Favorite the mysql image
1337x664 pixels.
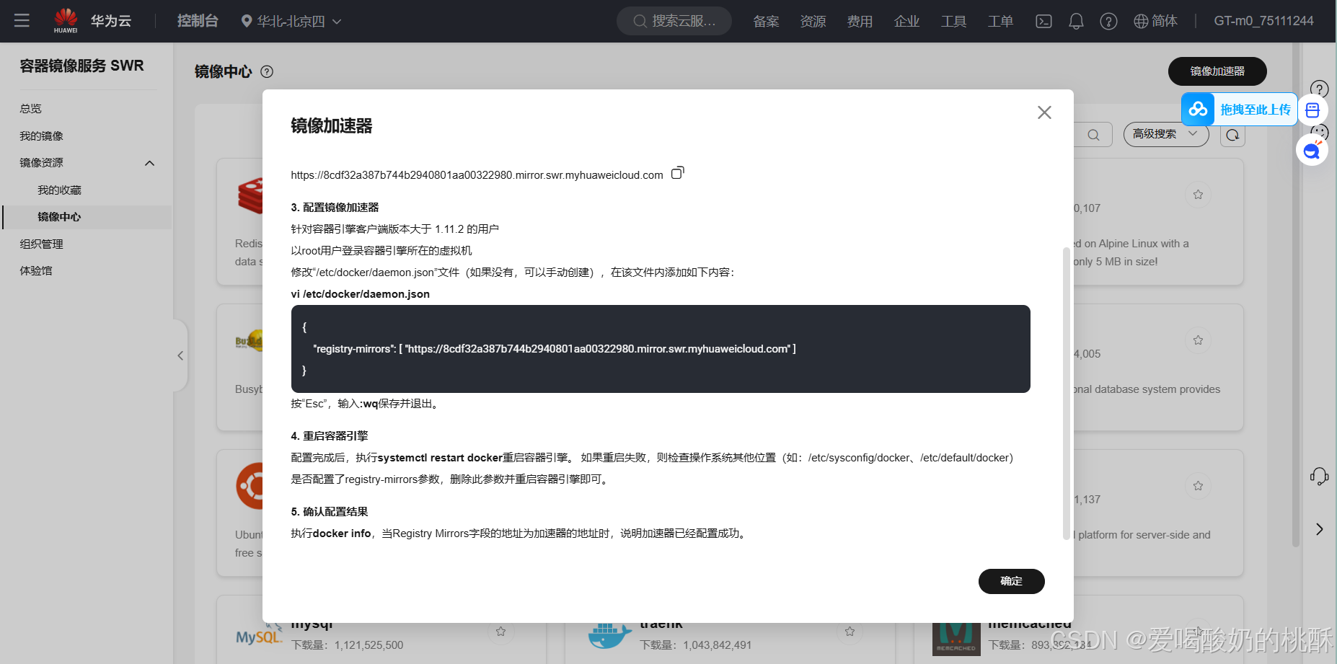500,632
